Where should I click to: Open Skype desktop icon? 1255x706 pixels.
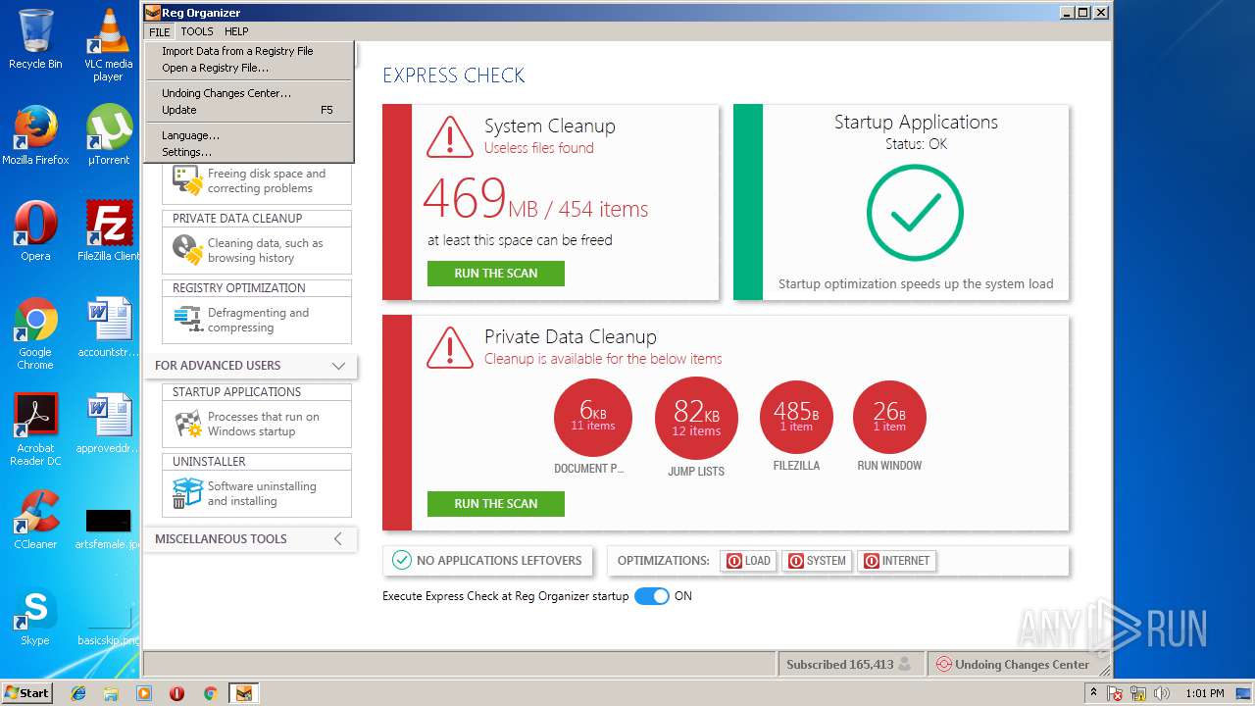(35, 616)
